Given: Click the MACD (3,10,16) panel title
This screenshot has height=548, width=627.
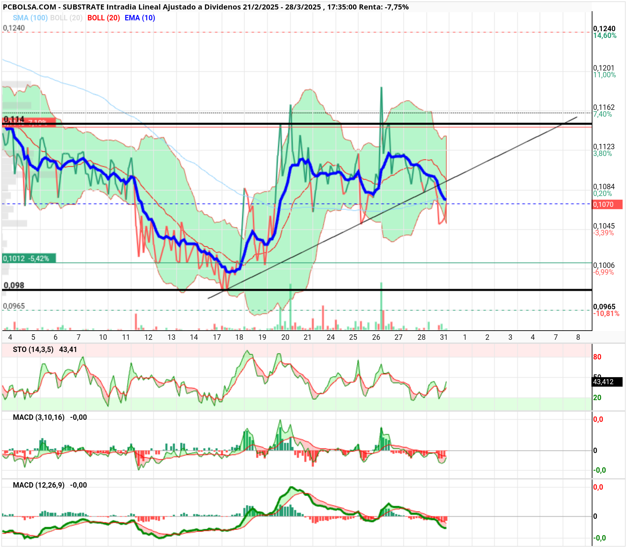Looking at the screenshot, I should click(39, 417).
